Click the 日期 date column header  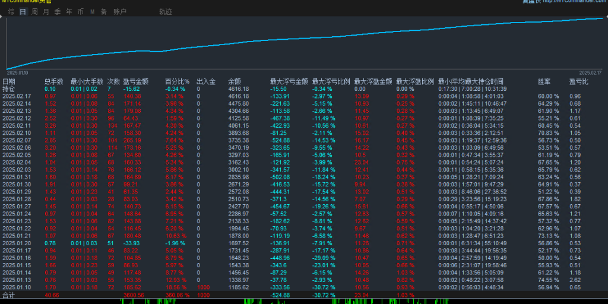click(x=9, y=81)
